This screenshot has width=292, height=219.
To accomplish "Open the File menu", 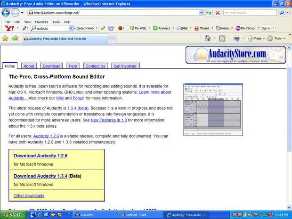I will (x=8, y=22).
